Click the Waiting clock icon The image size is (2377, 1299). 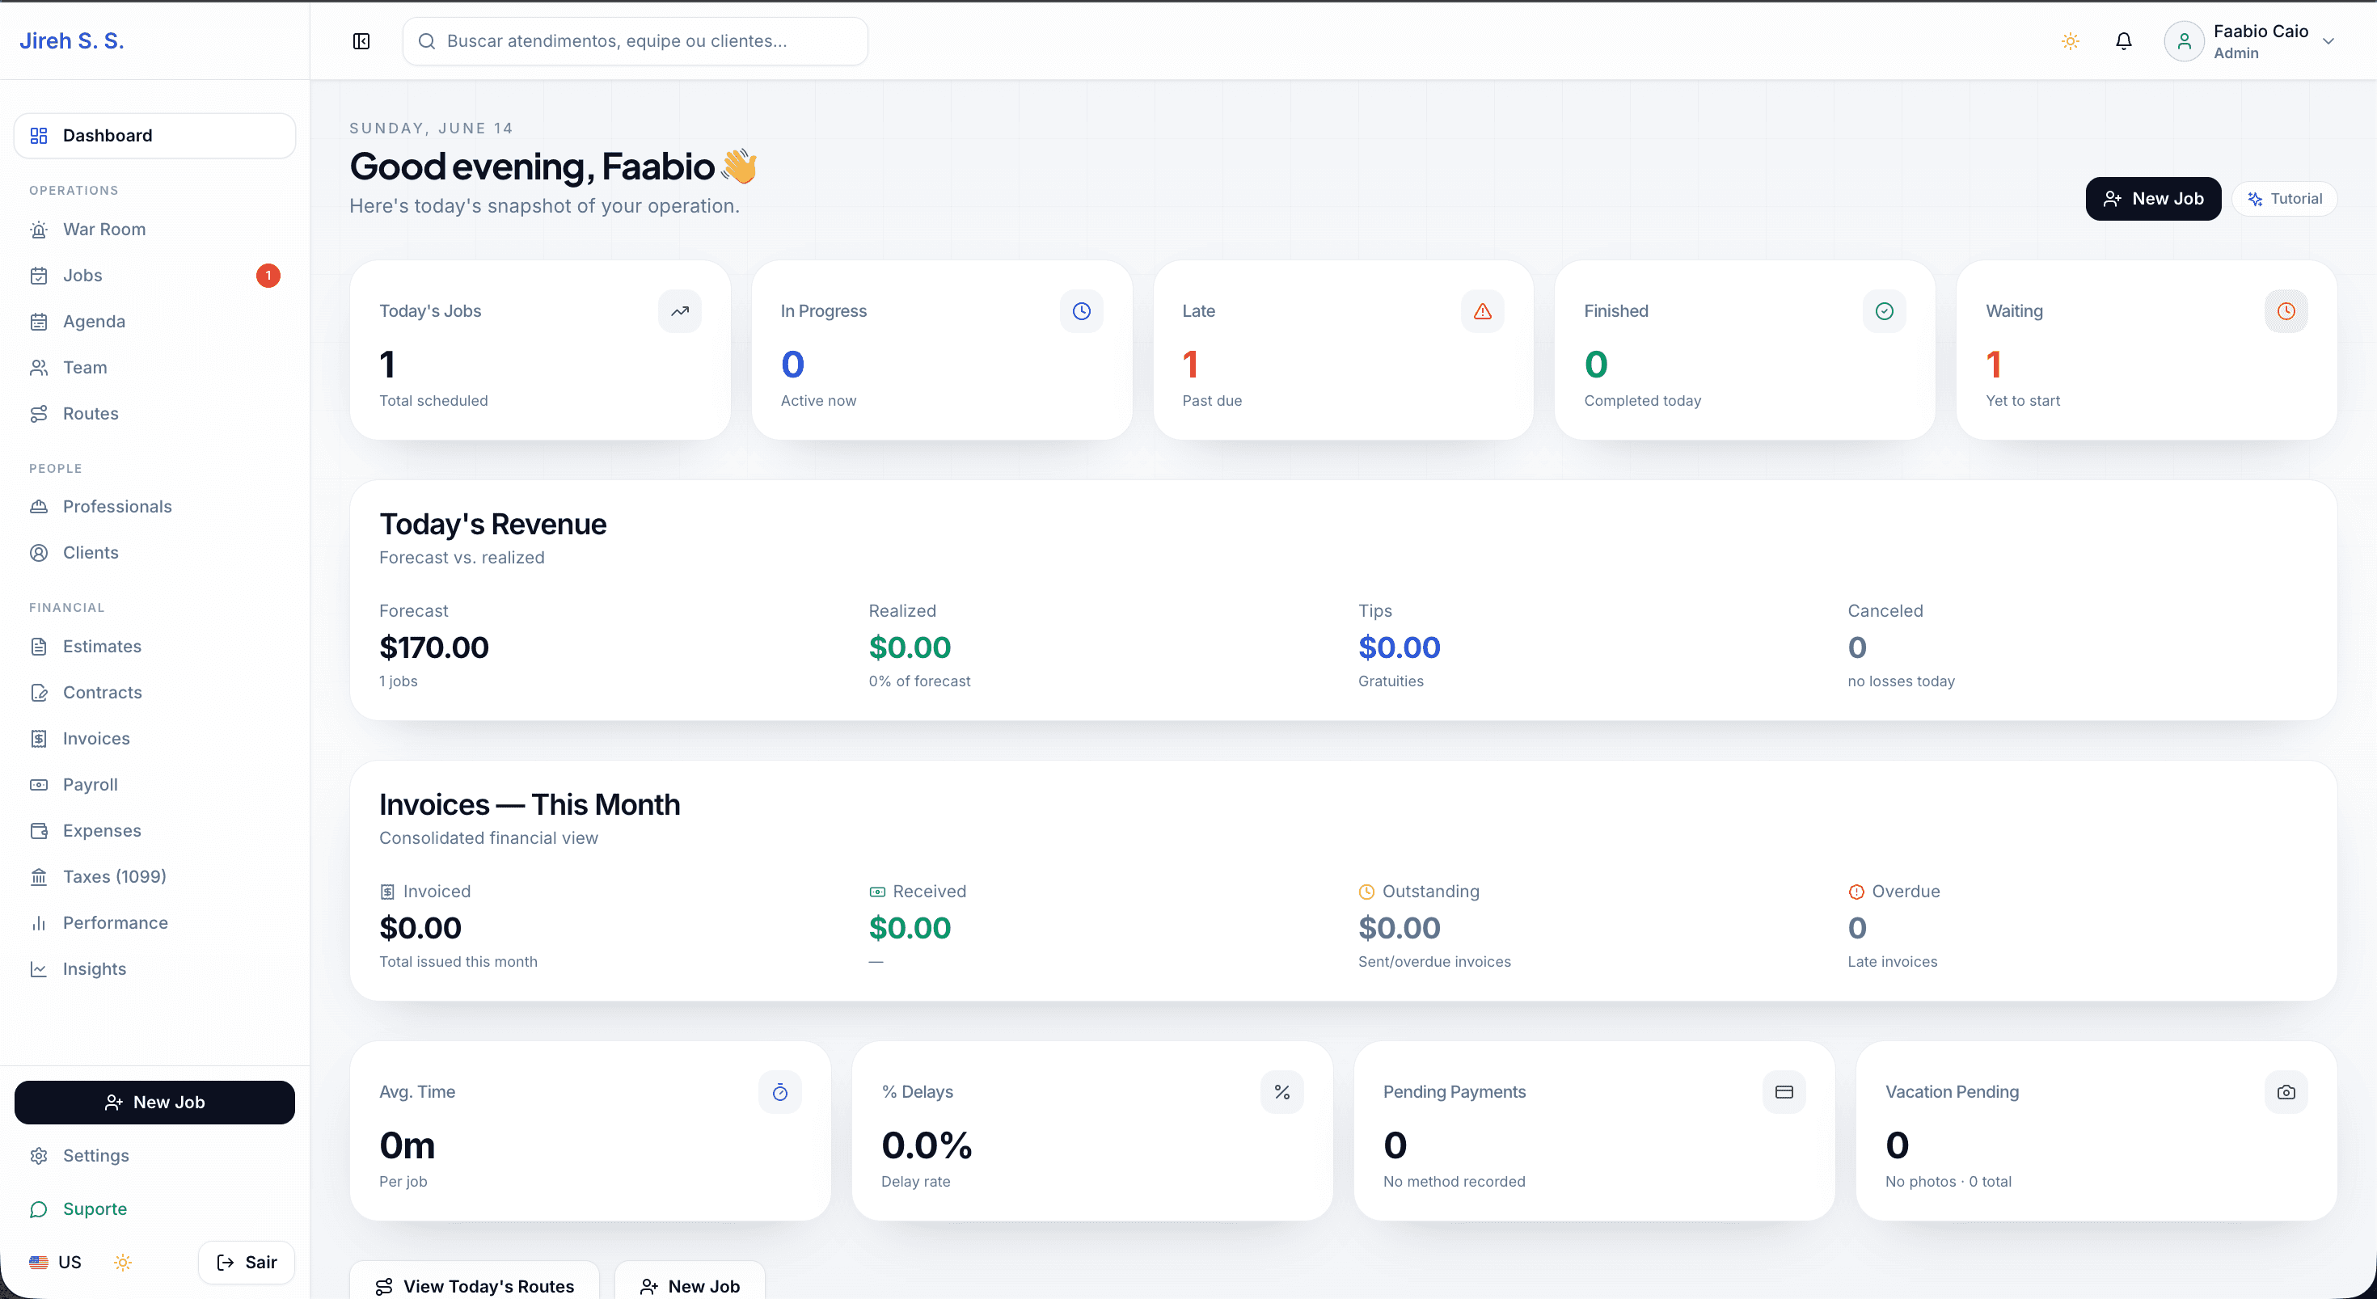pos(2286,311)
